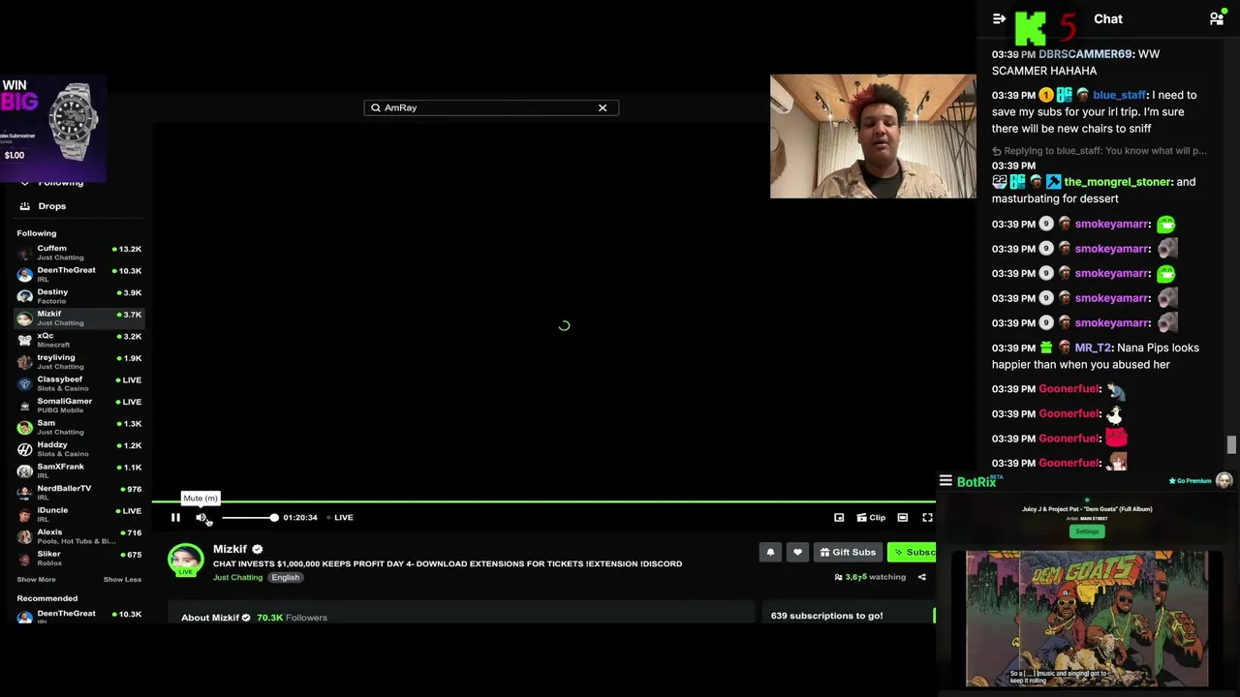Open Sliker's Roblox stream
This screenshot has width=1240, height=697.
pyautogui.click(x=79, y=558)
